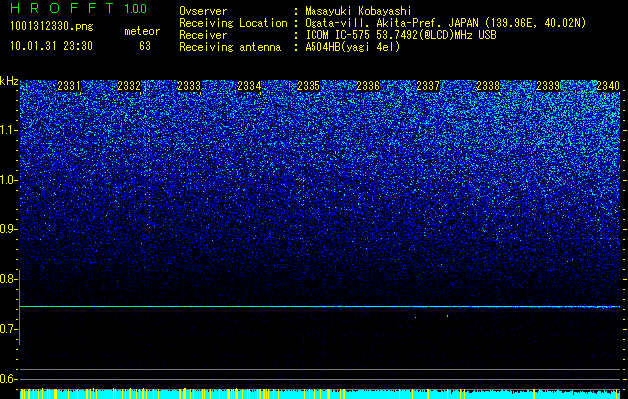The height and width of the screenshot is (399, 628).
Task: Click the cyan signal level bar at bottom
Action: pos(319,393)
